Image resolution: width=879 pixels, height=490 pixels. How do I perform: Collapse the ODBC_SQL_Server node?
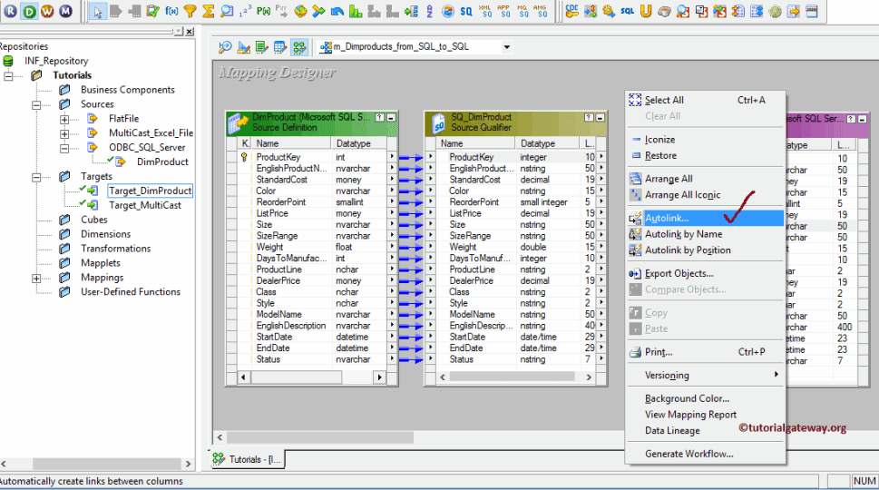[64, 148]
